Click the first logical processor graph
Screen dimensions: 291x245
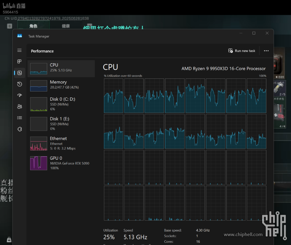pos(114,96)
